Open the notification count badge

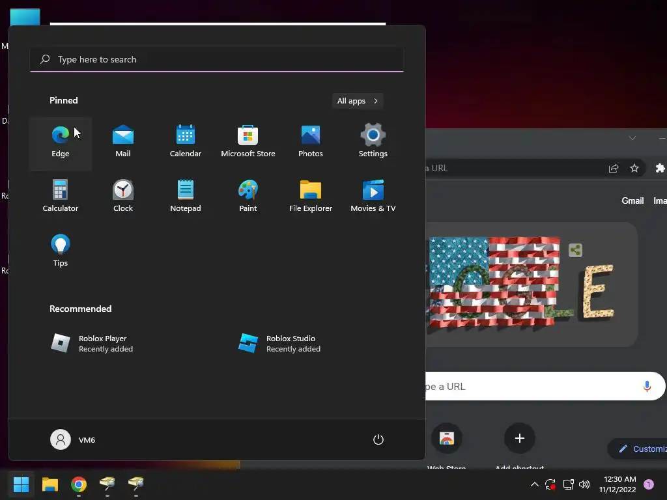649,484
